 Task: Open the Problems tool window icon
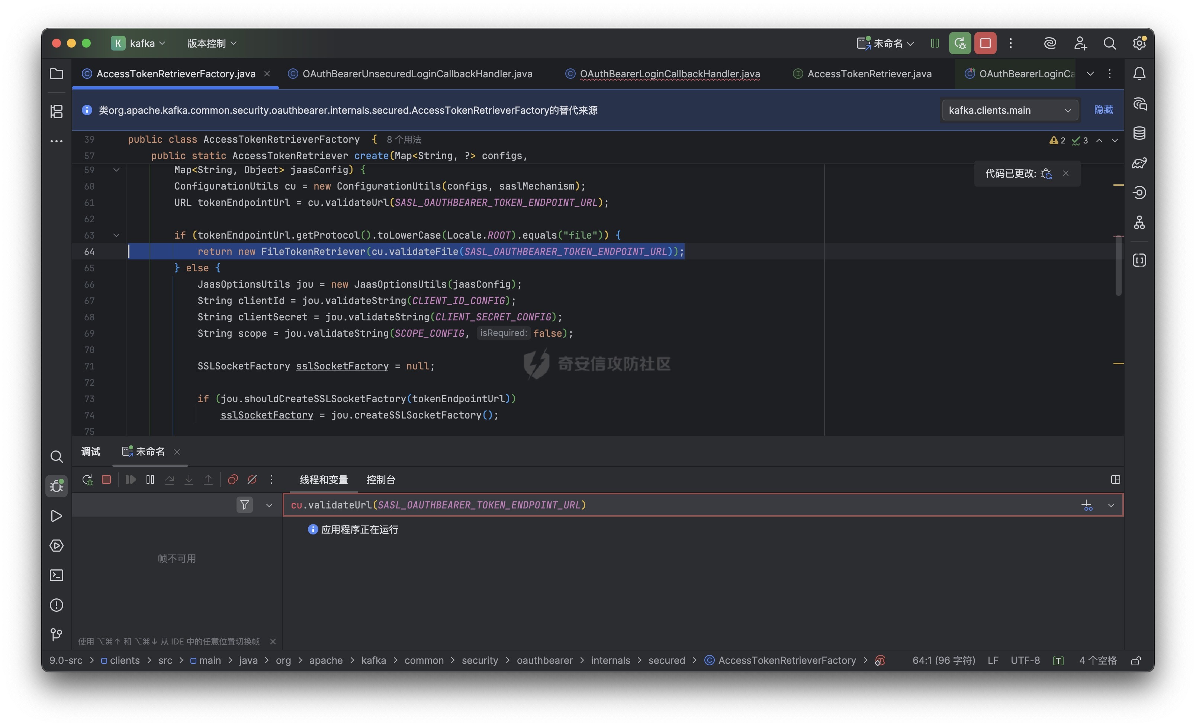coord(56,605)
